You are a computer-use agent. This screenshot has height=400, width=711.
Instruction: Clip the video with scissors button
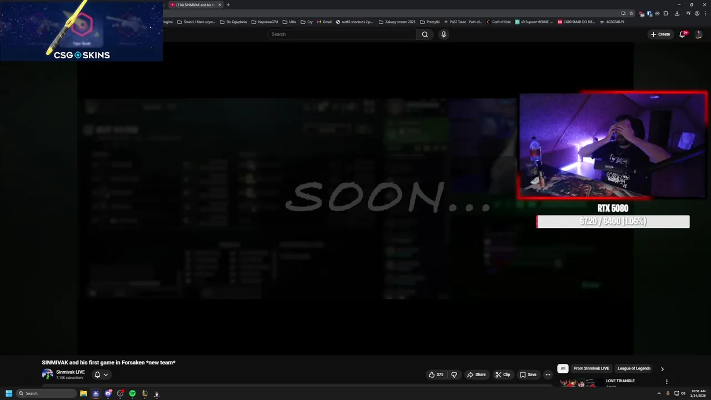tap(503, 374)
